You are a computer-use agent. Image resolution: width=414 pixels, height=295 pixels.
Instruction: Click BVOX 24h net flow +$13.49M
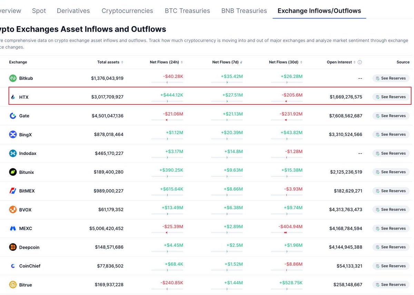[x=172, y=208]
